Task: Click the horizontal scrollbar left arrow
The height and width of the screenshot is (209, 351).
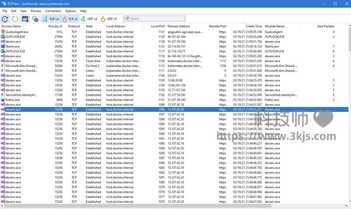Action: coord(2,205)
